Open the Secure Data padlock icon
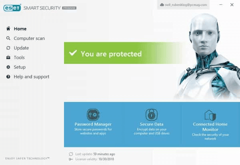This screenshot has width=240, height=165. pyautogui.click(x=151, y=115)
